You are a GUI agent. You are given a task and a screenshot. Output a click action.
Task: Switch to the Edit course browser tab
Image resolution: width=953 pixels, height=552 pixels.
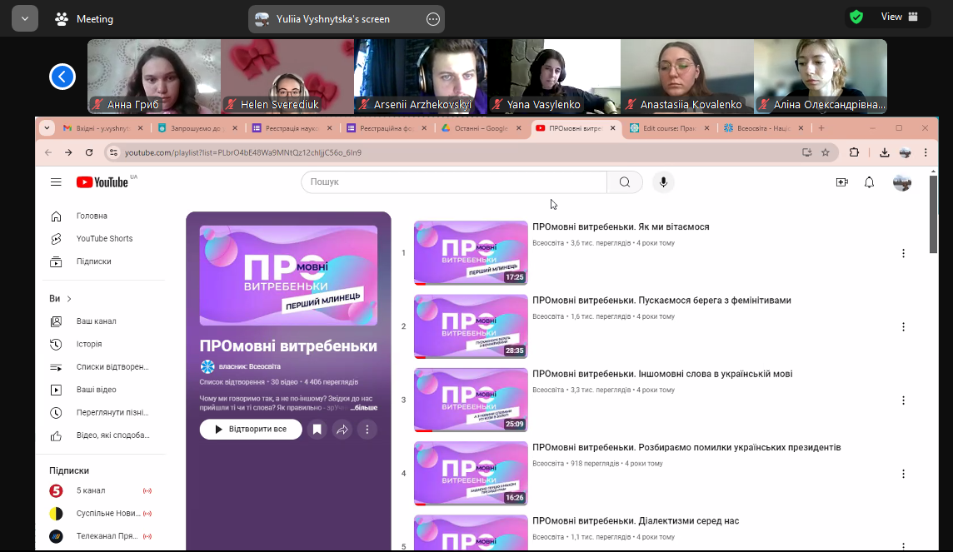tap(670, 128)
